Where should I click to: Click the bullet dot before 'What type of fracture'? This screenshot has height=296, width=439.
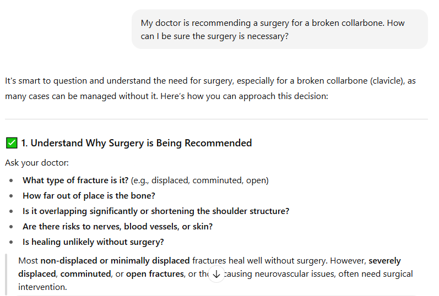11,180
